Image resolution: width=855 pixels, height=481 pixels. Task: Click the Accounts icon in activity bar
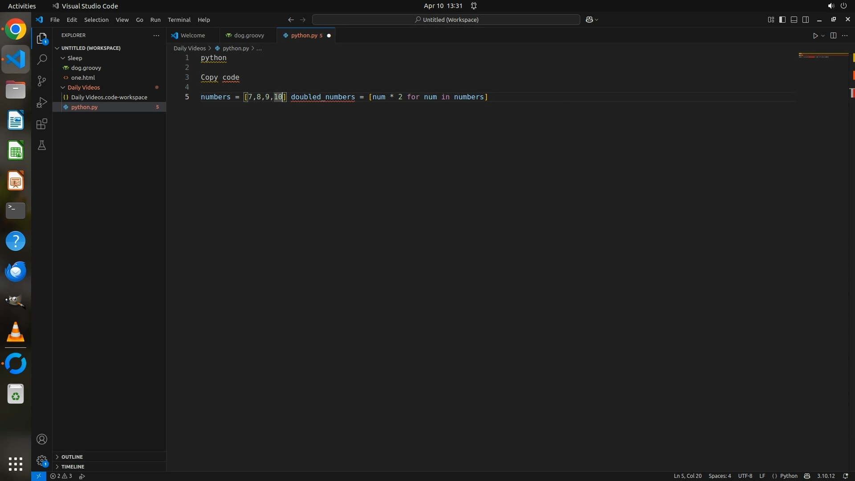42,439
